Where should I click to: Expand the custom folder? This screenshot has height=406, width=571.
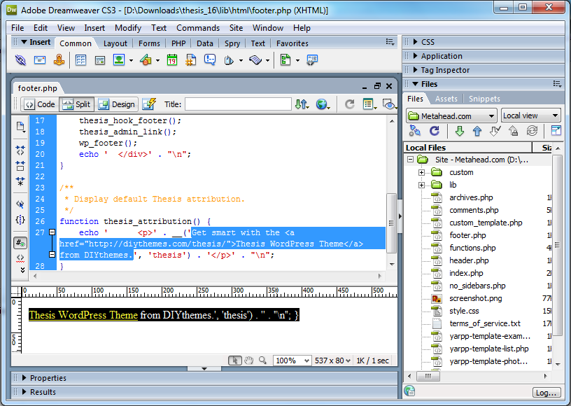pyautogui.click(x=421, y=173)
